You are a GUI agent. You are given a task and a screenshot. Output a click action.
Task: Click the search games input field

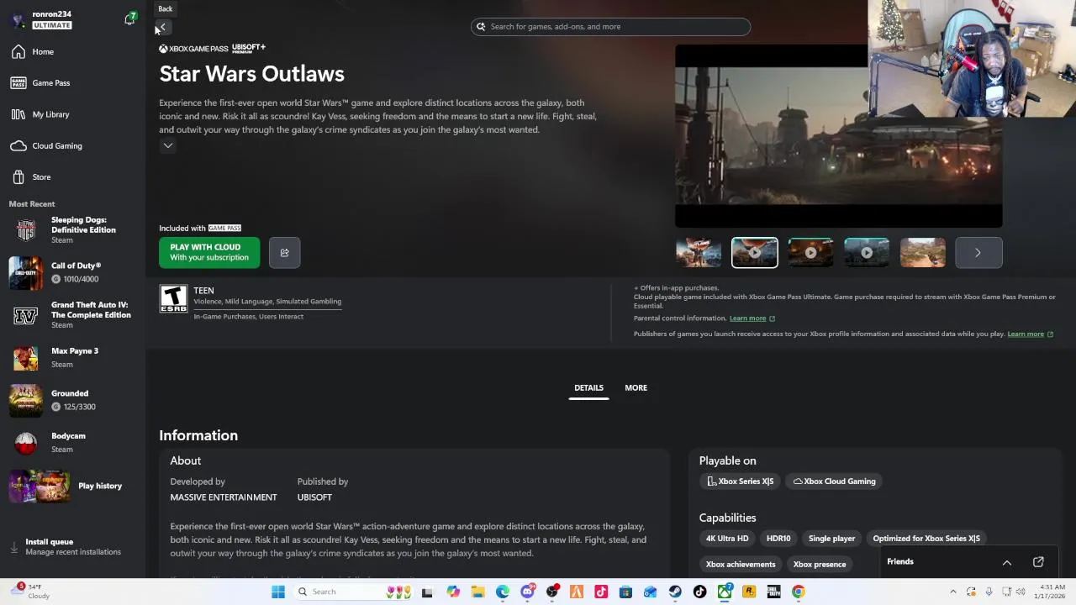click(610, 27)
